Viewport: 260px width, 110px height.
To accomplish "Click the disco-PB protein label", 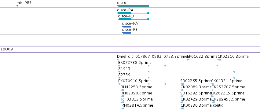I will (x=130, y=30).
